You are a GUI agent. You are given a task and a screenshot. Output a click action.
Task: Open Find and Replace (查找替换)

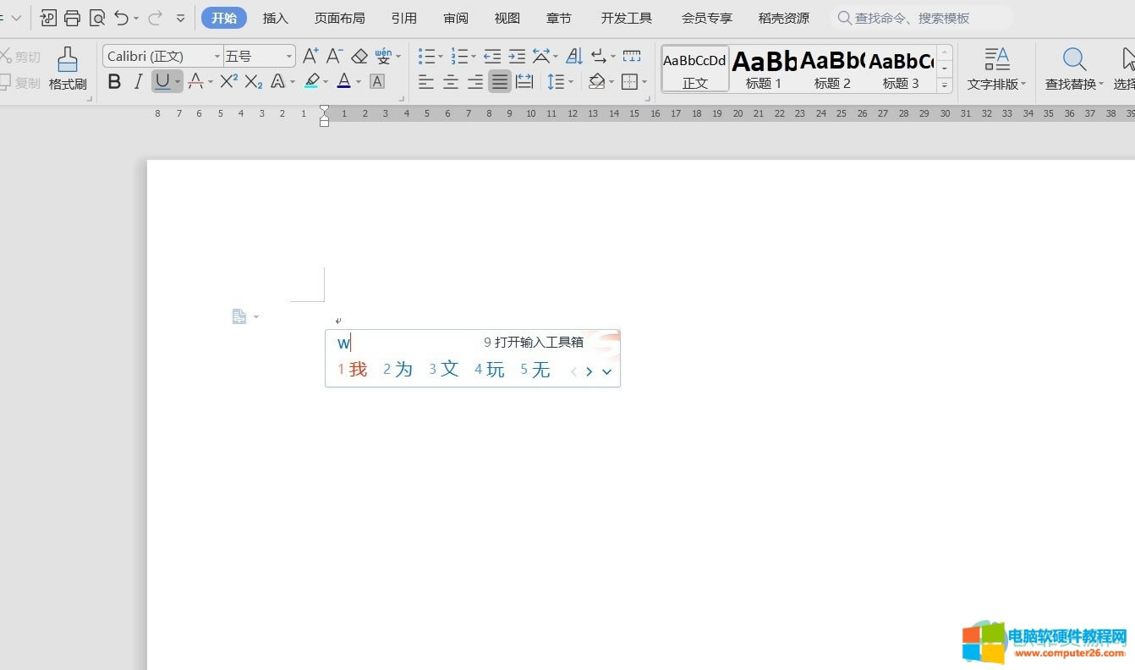(x=1074, y=69)
